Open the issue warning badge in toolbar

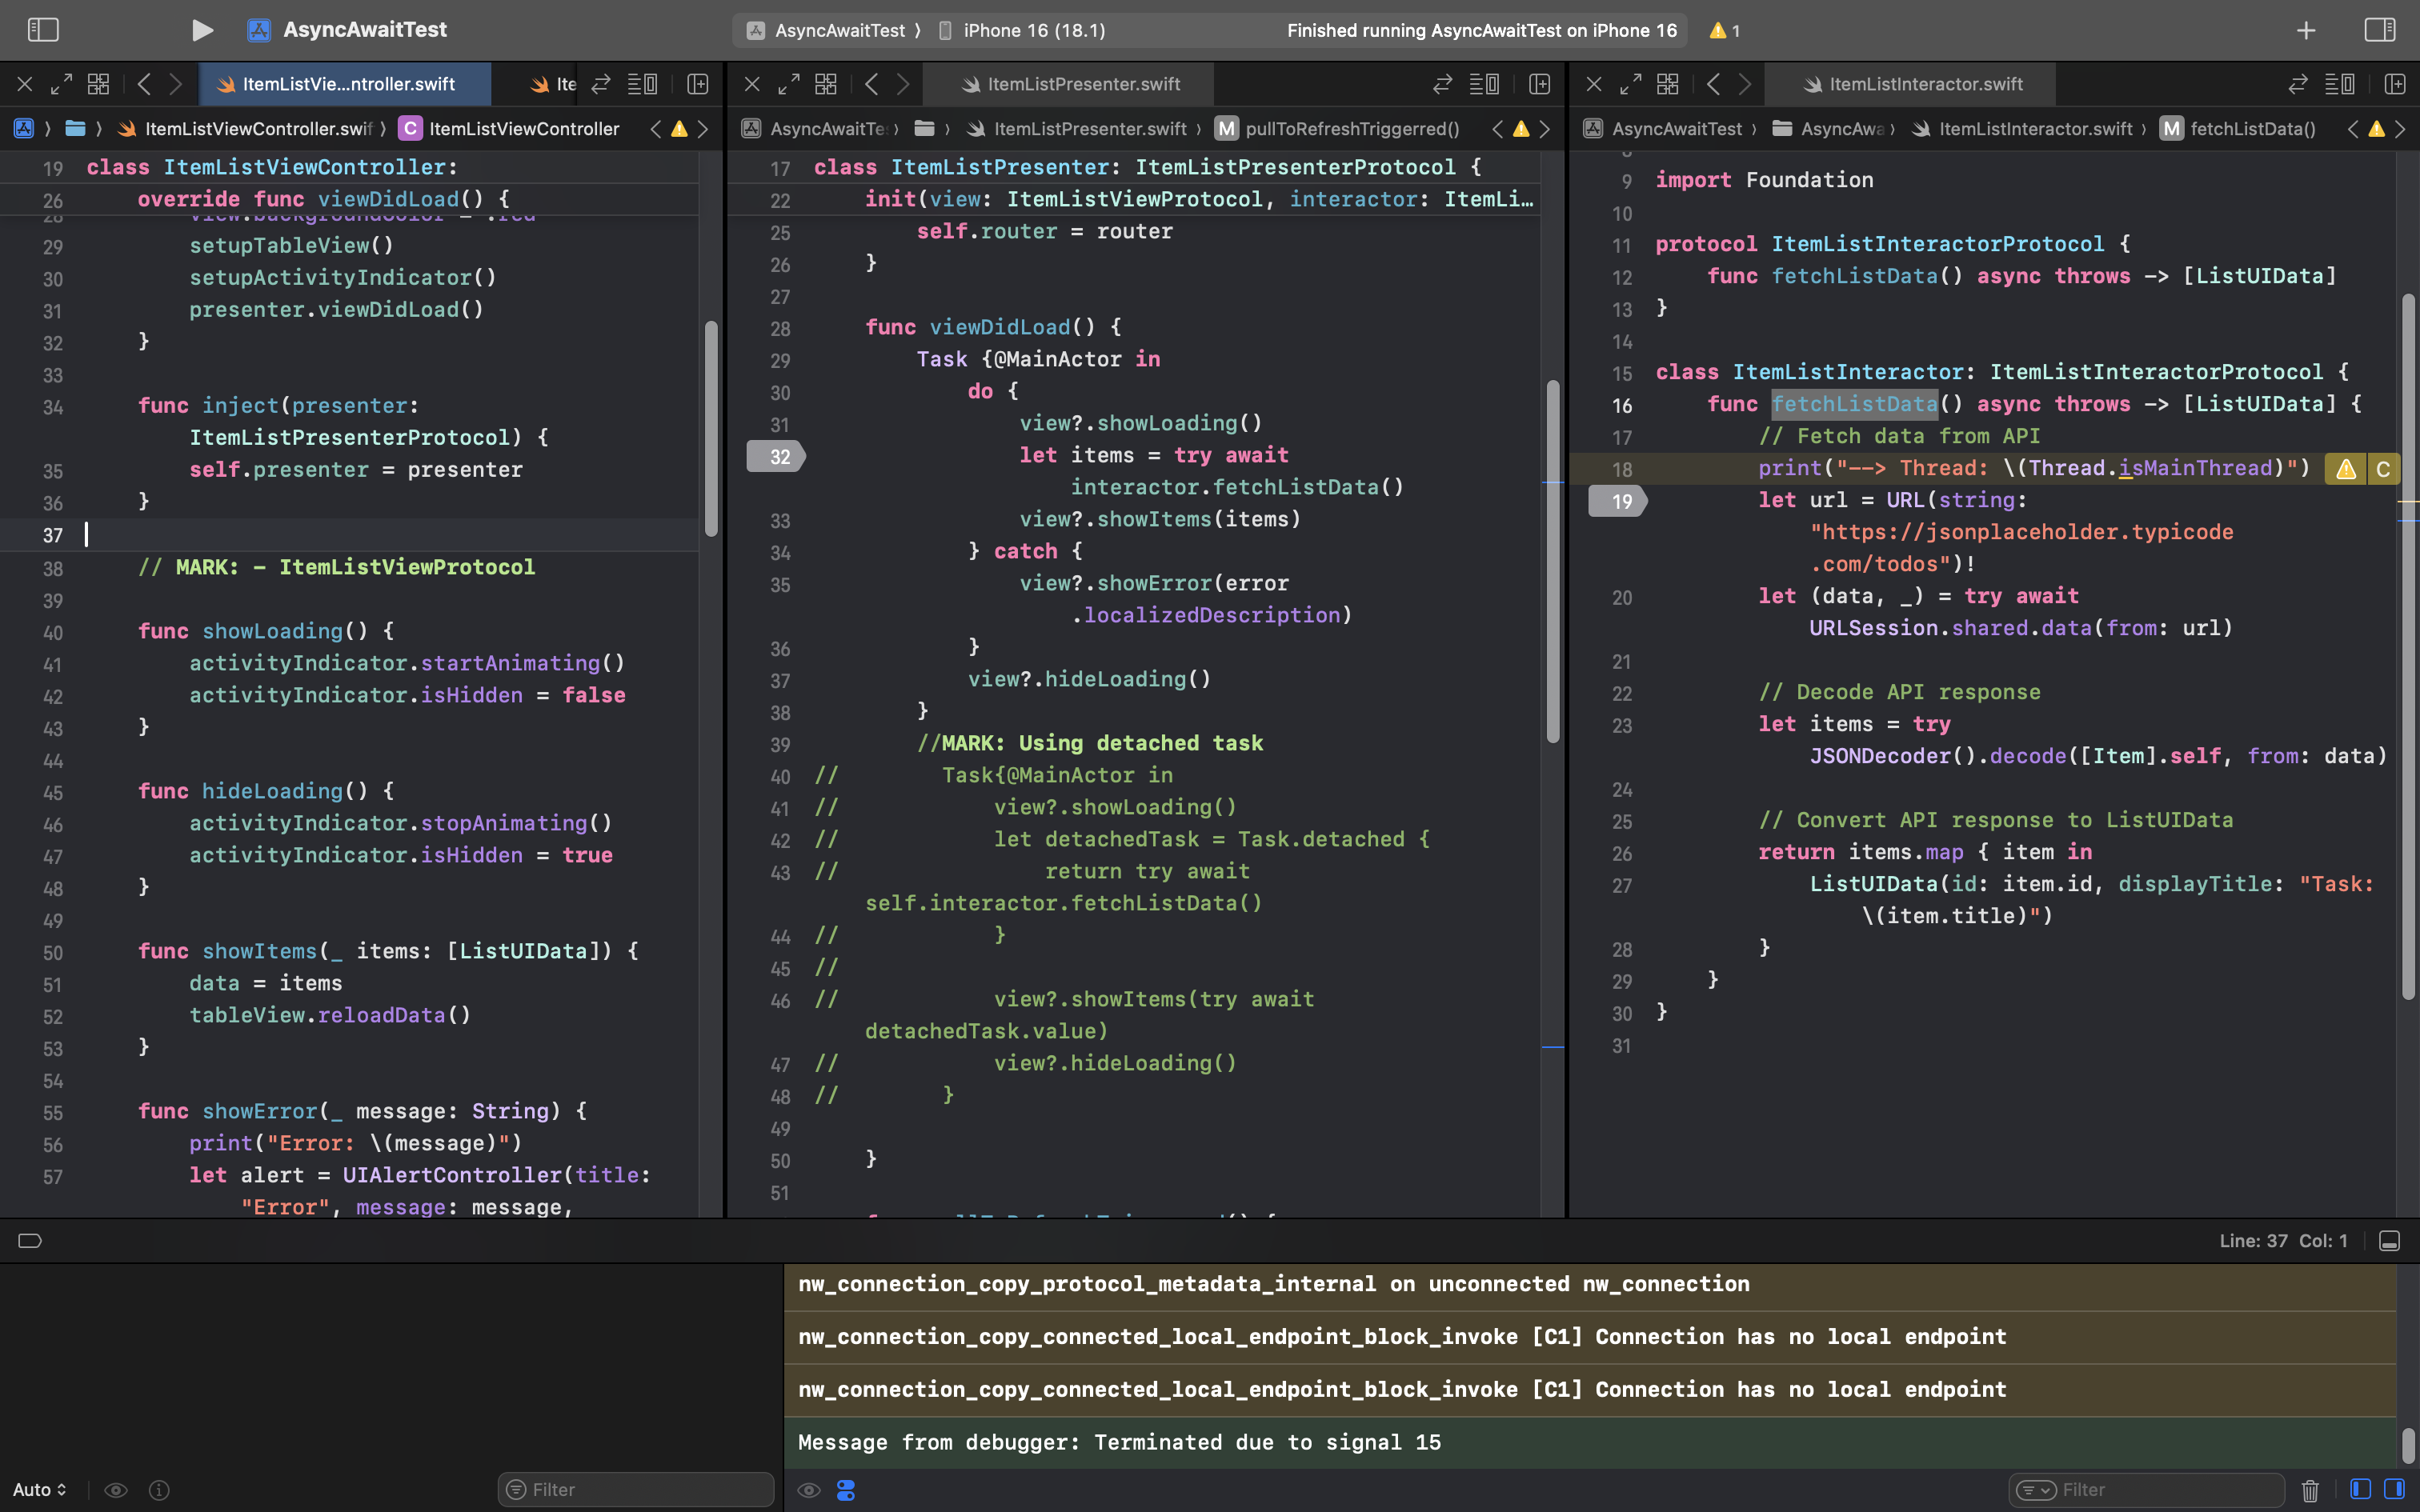click(x=1725, y=31)
